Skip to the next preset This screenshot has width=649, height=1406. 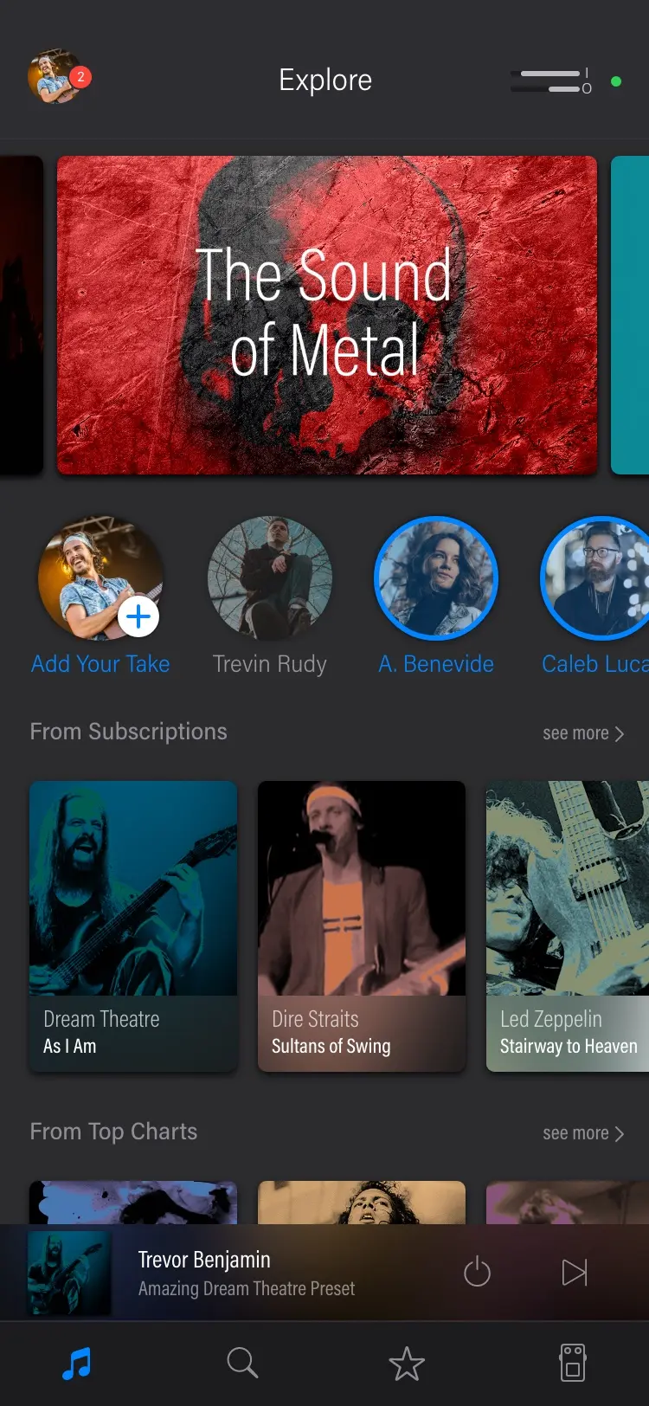[575, 1272]
